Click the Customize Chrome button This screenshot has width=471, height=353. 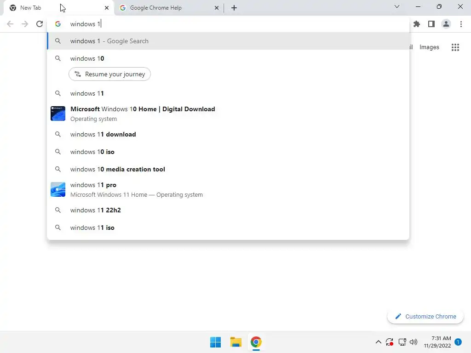pos(425,316)
